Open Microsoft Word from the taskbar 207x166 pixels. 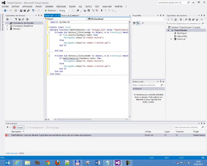pyautogui.click(x=98, y=163)
